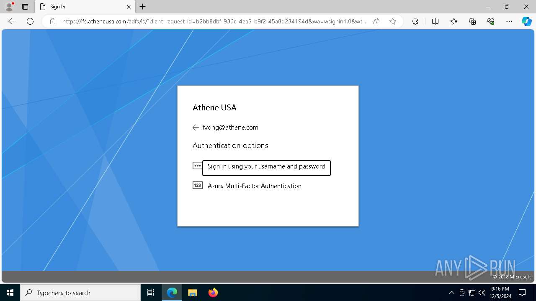Open the Windows Start menu
Image resolution: width=536 pixels, height=301 pixels.
[10, 293]
